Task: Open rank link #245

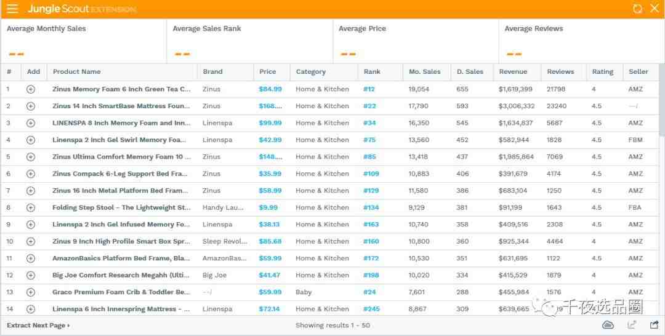Action: pos(371,310)
